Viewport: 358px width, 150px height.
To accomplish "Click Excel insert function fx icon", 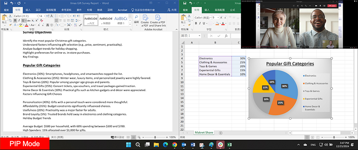I will tap(226, 36).
